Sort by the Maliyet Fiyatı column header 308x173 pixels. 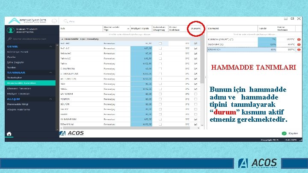point(141,29)
